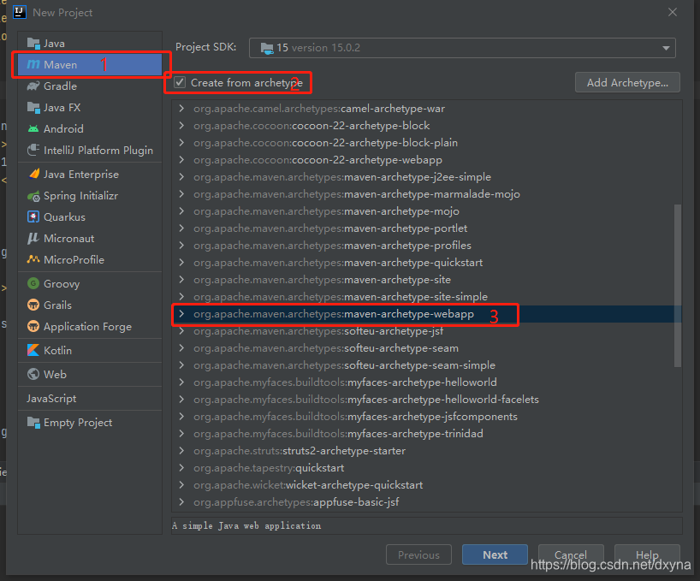Click the green Groovy icon

pyautogui.click(x=33, y=283)
